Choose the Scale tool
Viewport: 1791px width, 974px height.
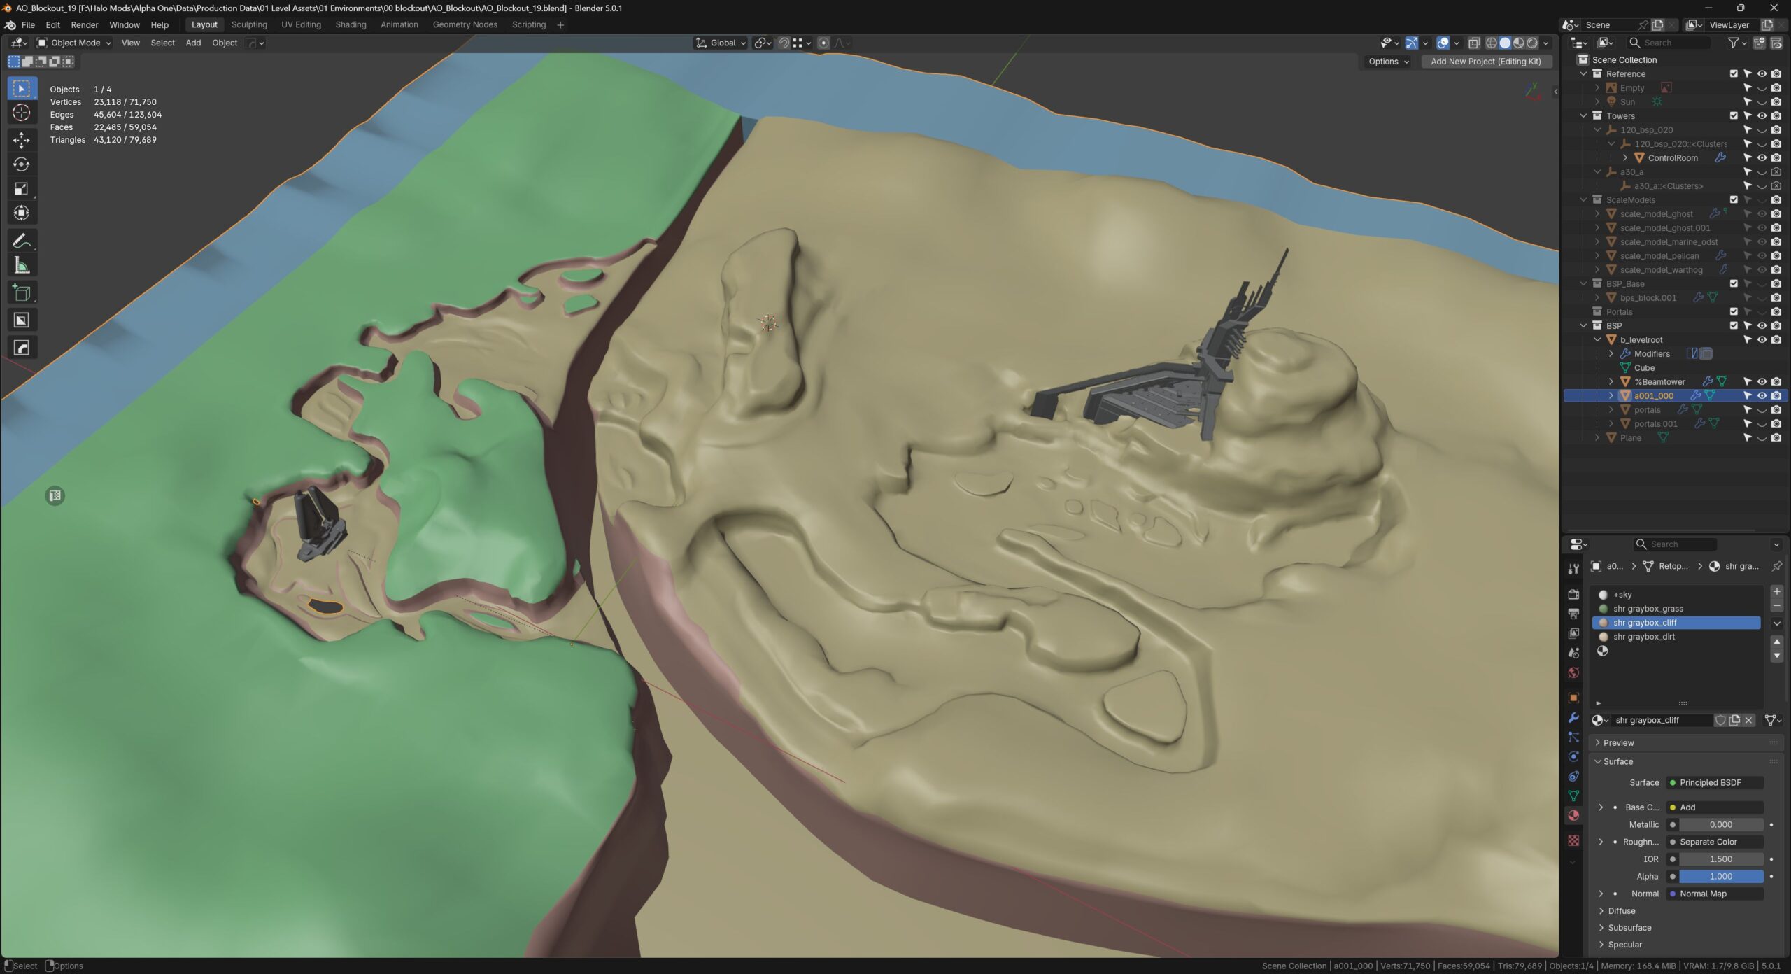(x=22, y=189)
